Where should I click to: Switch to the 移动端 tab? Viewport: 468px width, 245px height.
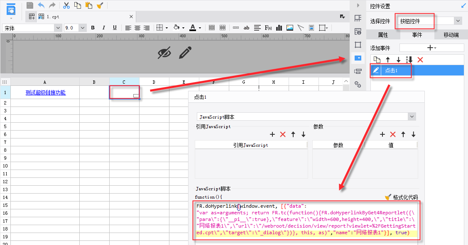click(x=451, y=35)
